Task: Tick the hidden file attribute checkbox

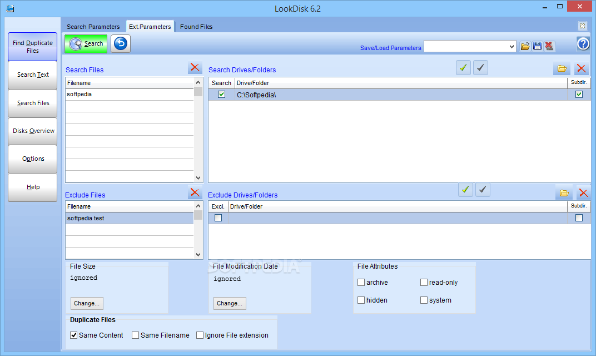Action: point(361,300)
